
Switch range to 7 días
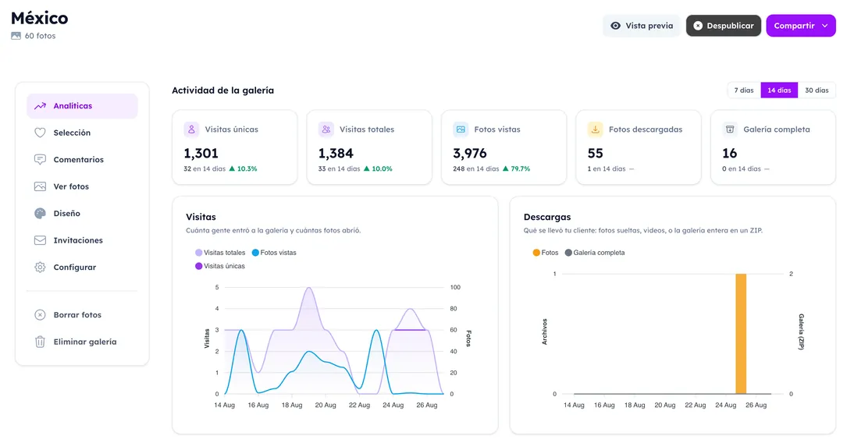pyautogui.click(x=744, y=90)
